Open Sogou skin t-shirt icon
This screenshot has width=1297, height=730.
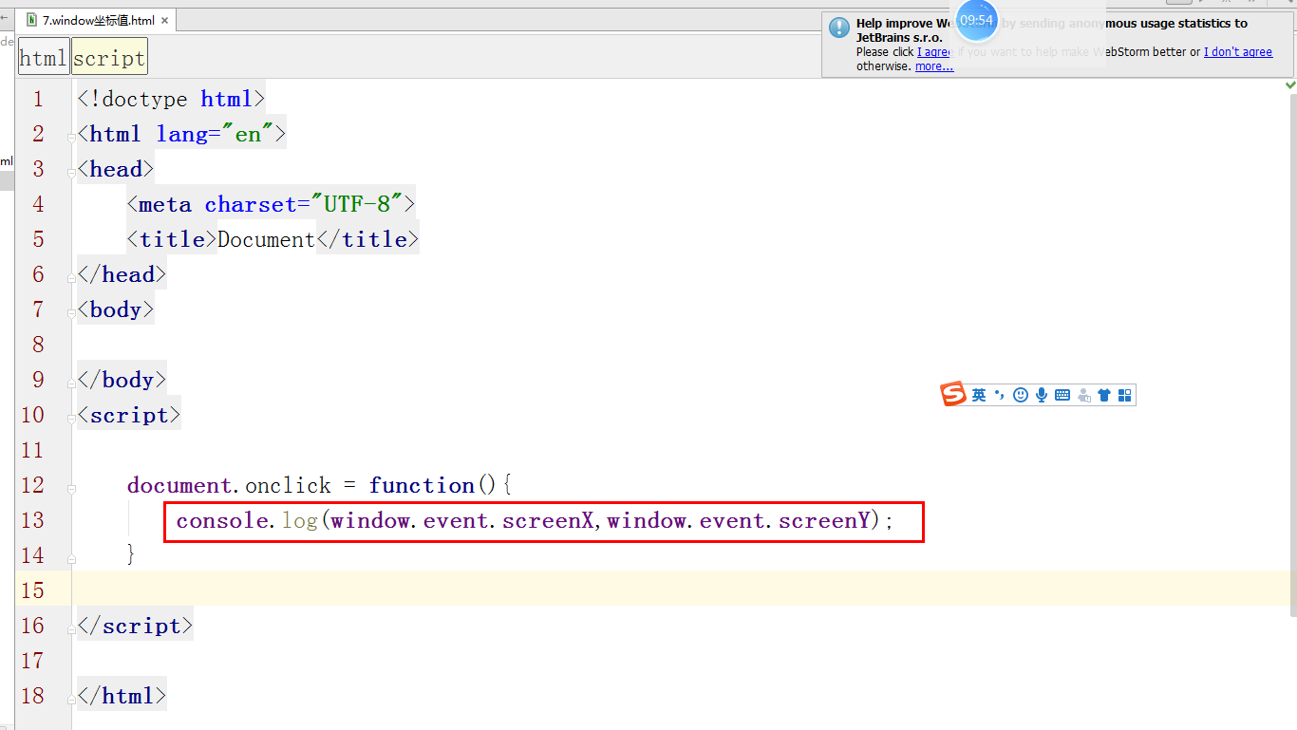pos(1104,395)
